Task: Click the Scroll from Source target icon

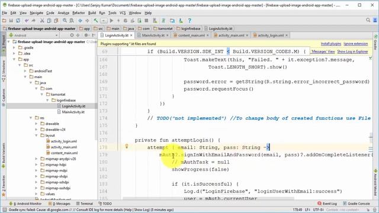Action: pyautogui.click(x=72, y=35)
